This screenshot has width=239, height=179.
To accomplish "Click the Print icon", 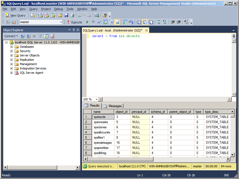I will click(x=72, y=15).
